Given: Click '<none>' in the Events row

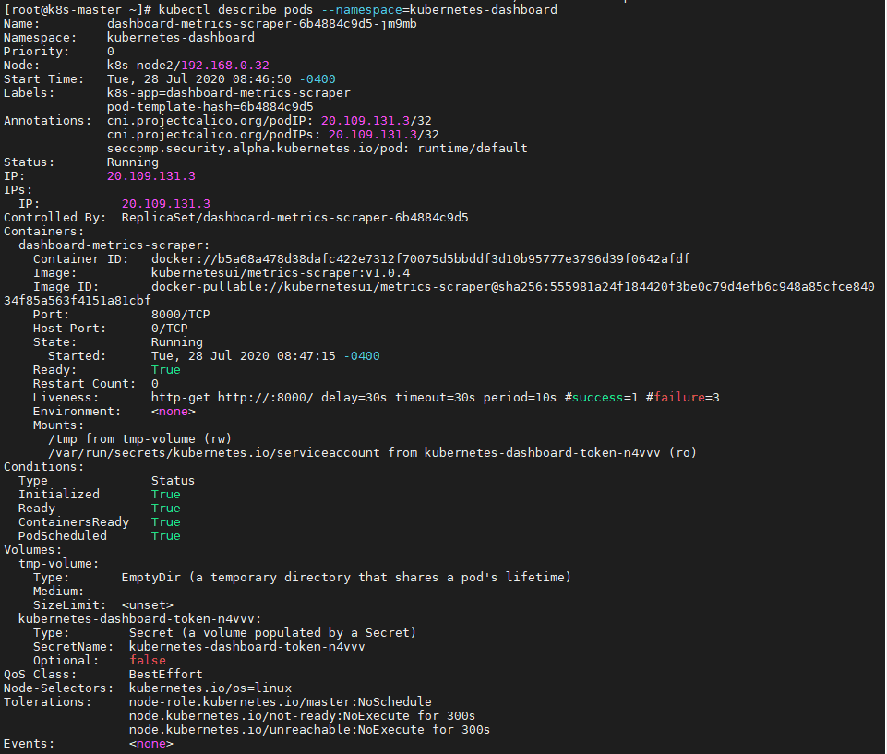Looking at the screenshot, I should (151, 744).
